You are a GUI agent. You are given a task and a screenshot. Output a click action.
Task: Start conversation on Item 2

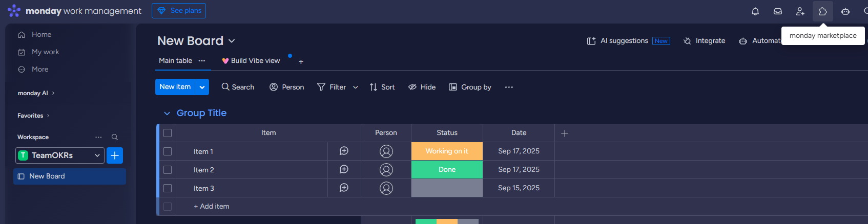(344, 169)
